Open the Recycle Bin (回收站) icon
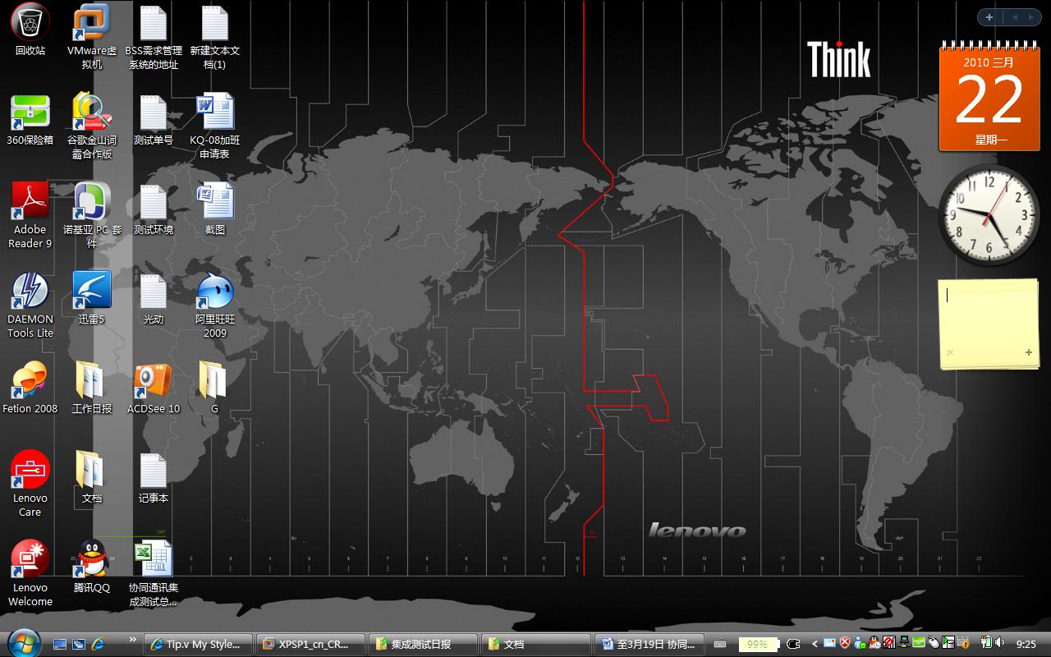Viewport: 1051px width, 657px height. coord(30,31)
